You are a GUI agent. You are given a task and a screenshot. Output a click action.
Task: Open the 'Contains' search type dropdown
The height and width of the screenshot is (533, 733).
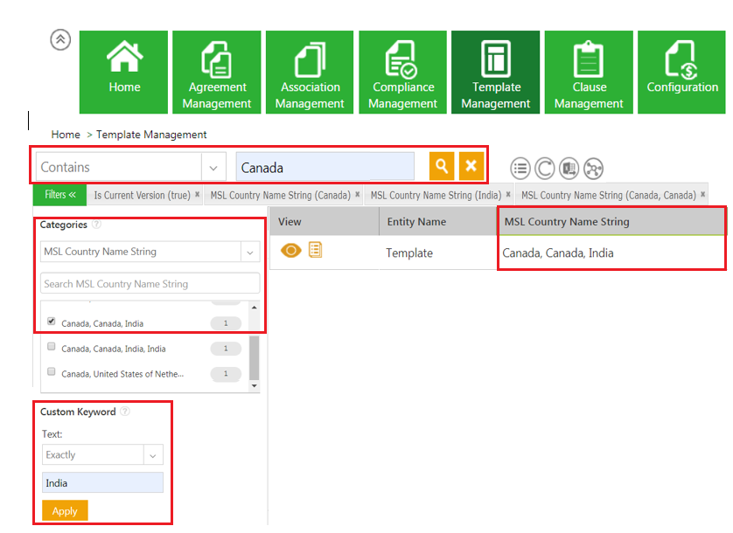click(x=213, y=167)
